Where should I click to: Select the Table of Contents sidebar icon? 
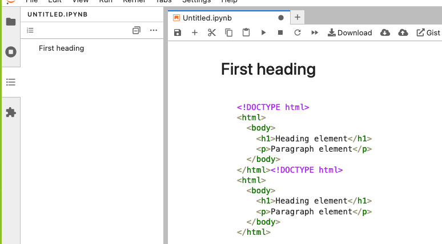click(x=11, y=82)
